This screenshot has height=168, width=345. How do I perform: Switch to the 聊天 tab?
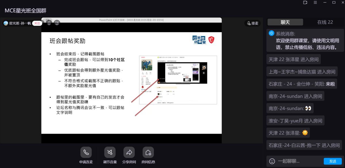click(x=285, y=22)
